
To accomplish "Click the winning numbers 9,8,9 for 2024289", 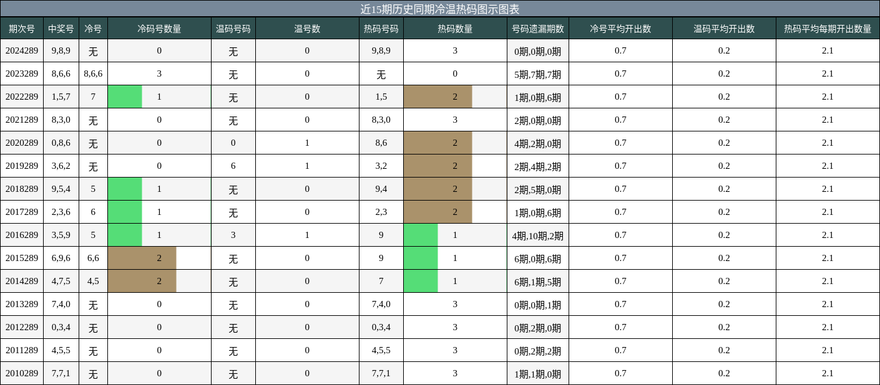I will coord(61,50).
